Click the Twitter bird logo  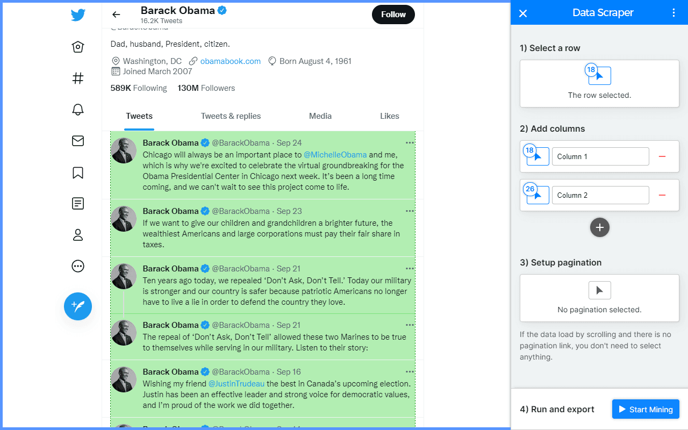[78, 15]
